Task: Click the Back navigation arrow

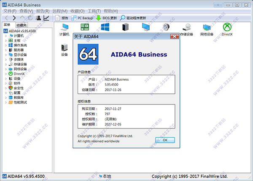Action: (6, 18)
